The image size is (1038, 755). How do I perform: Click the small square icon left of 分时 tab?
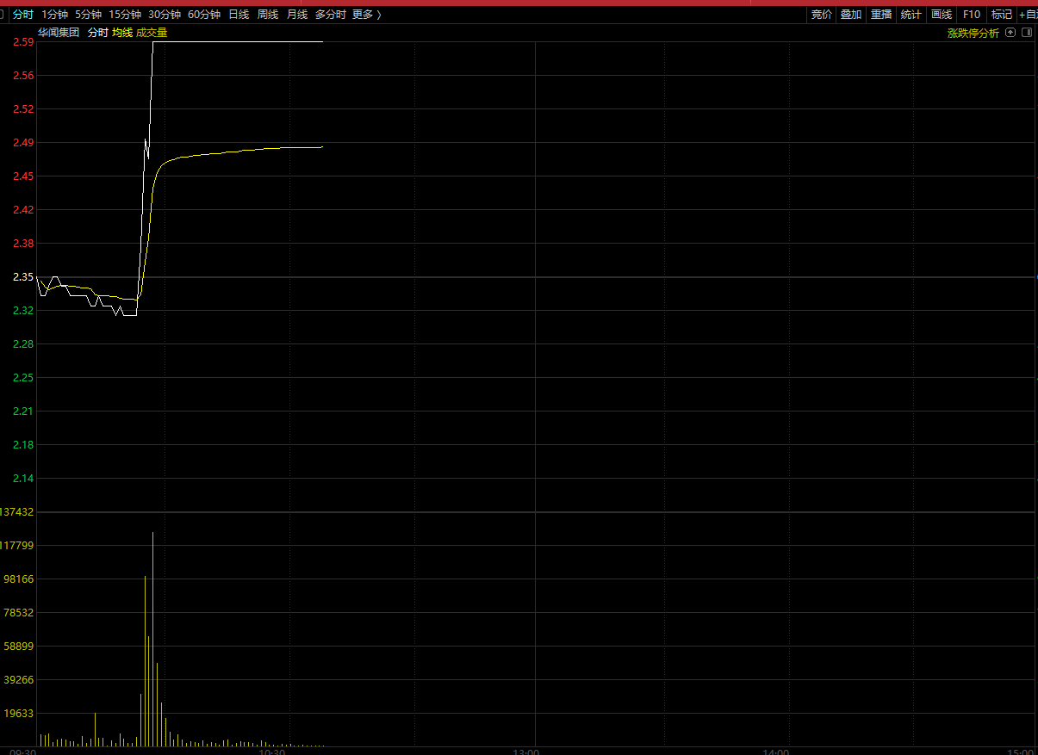tap(3, 15)
